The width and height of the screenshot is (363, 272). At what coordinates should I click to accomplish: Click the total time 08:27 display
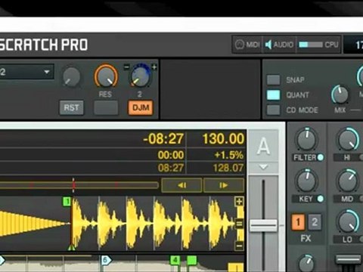[x=171, y=168]
